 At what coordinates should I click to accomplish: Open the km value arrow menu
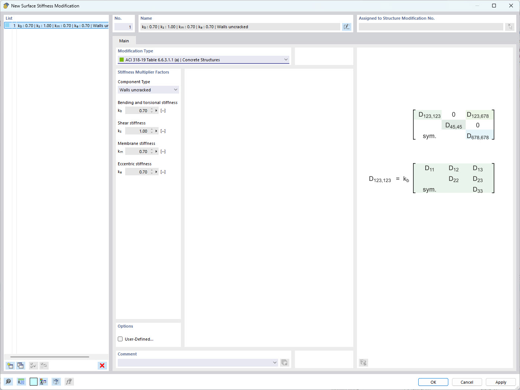coord(156,152)
